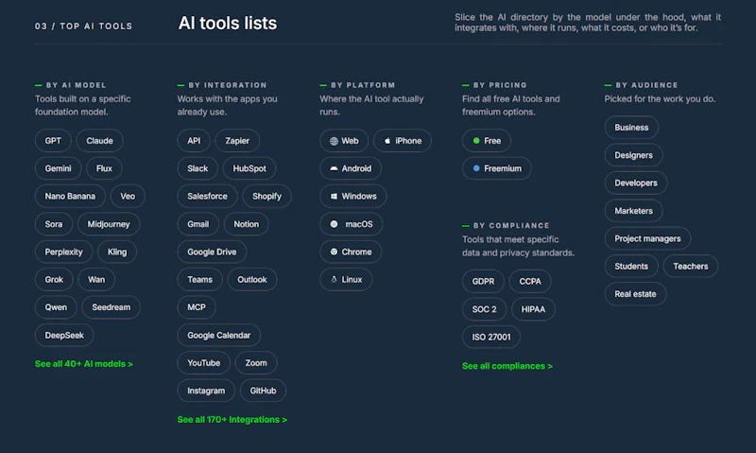Image resolution: width=756 pixels, height=453 pixels.
Task: Click the Android robot icon
Action: tap(334, 168)
